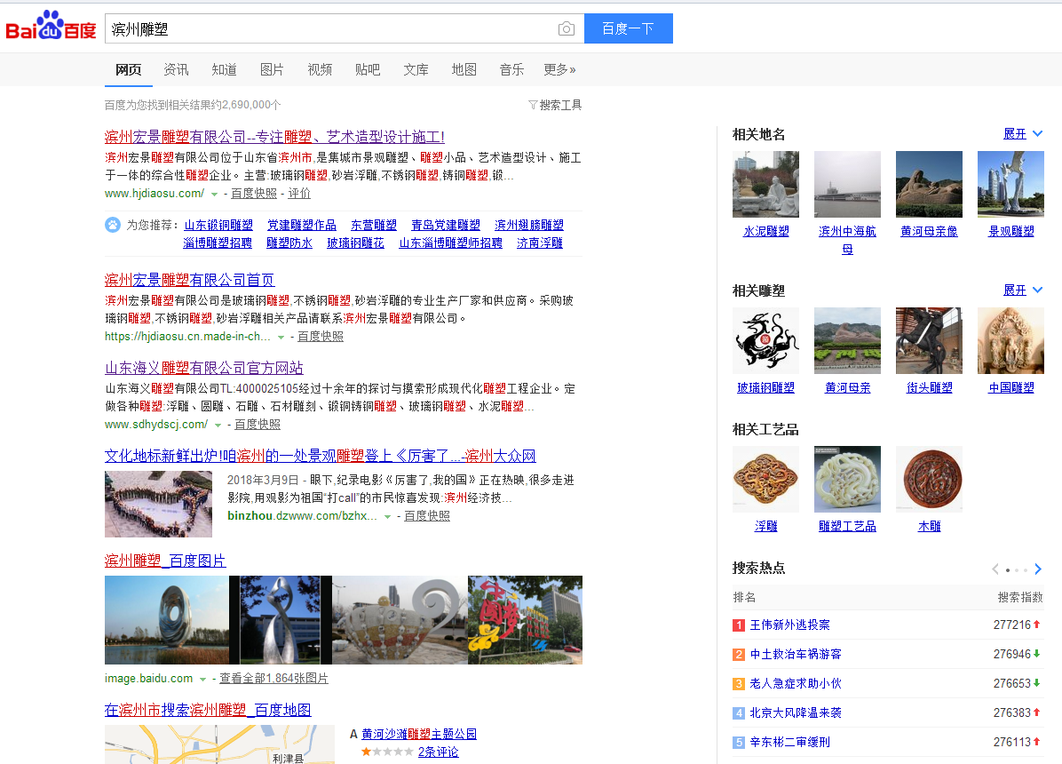The image size is (1062, 764).
Task: Open the link 山东海义雕塑有限公司官方网站
Action: point(204,367)
